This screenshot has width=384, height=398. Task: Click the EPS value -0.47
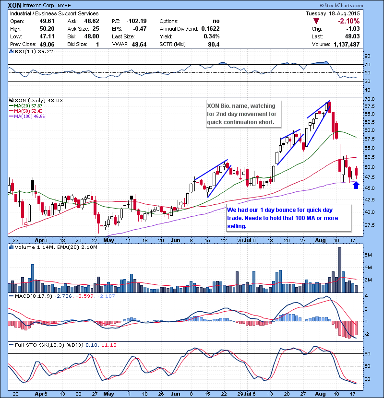[x=140, y=29]
